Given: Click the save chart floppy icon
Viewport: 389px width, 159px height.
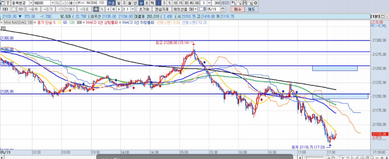Looking at the screenshot, I should click(x=244, y=3).
